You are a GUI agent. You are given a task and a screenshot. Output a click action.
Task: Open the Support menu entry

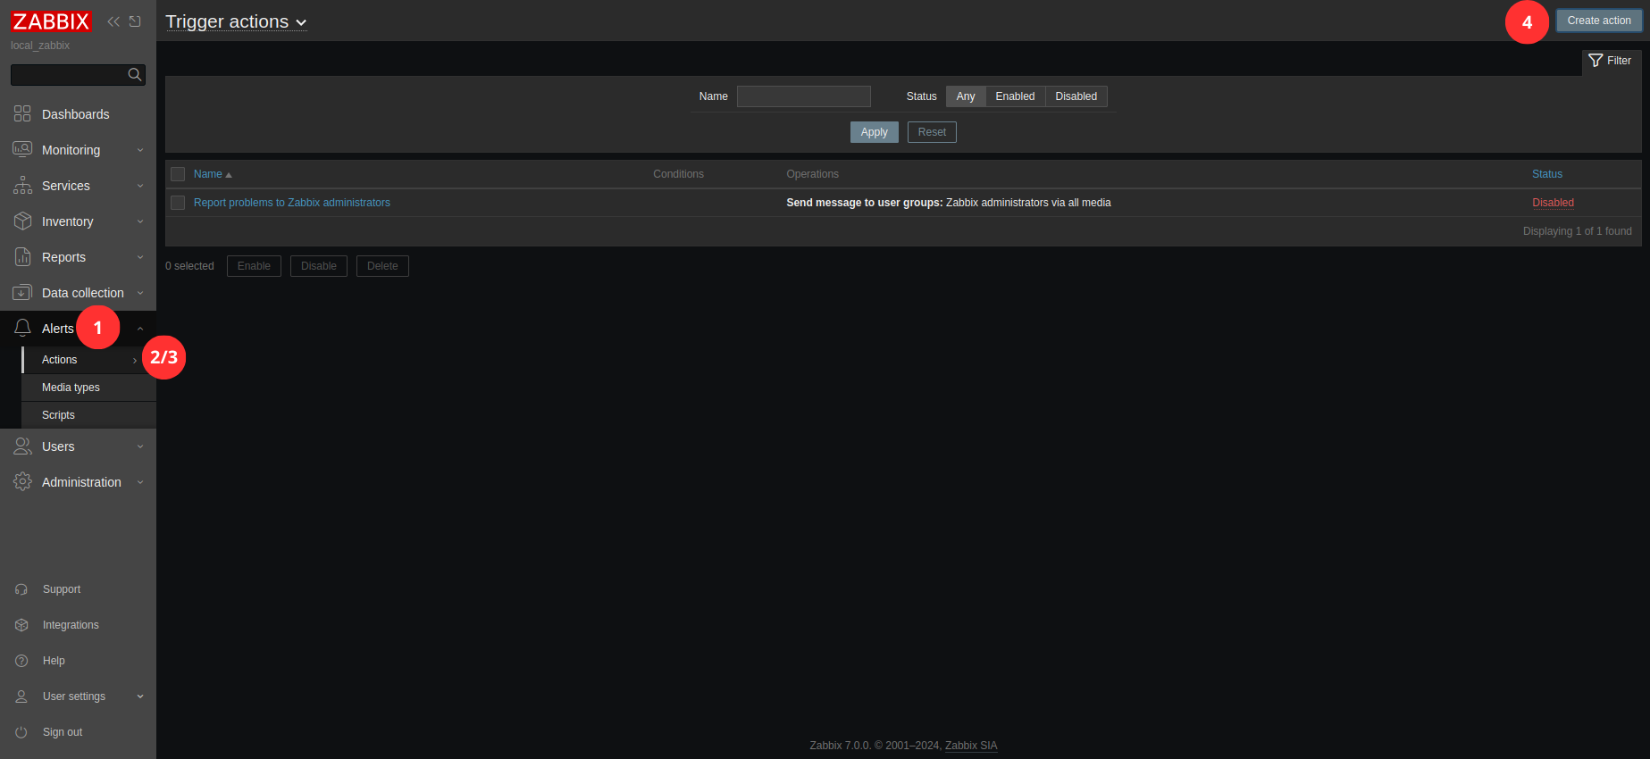click(78, 589)
